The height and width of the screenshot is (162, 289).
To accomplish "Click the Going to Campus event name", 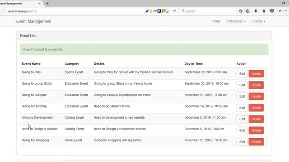I will 34,95.
